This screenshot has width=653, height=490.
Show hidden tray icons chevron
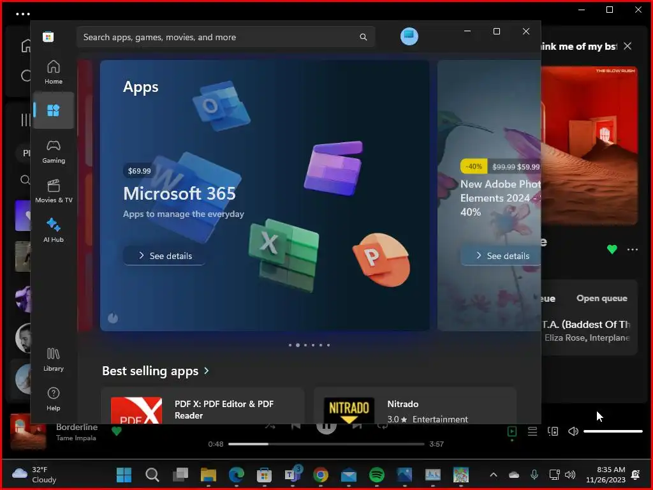pyautogui.click(x=493, y=475)
